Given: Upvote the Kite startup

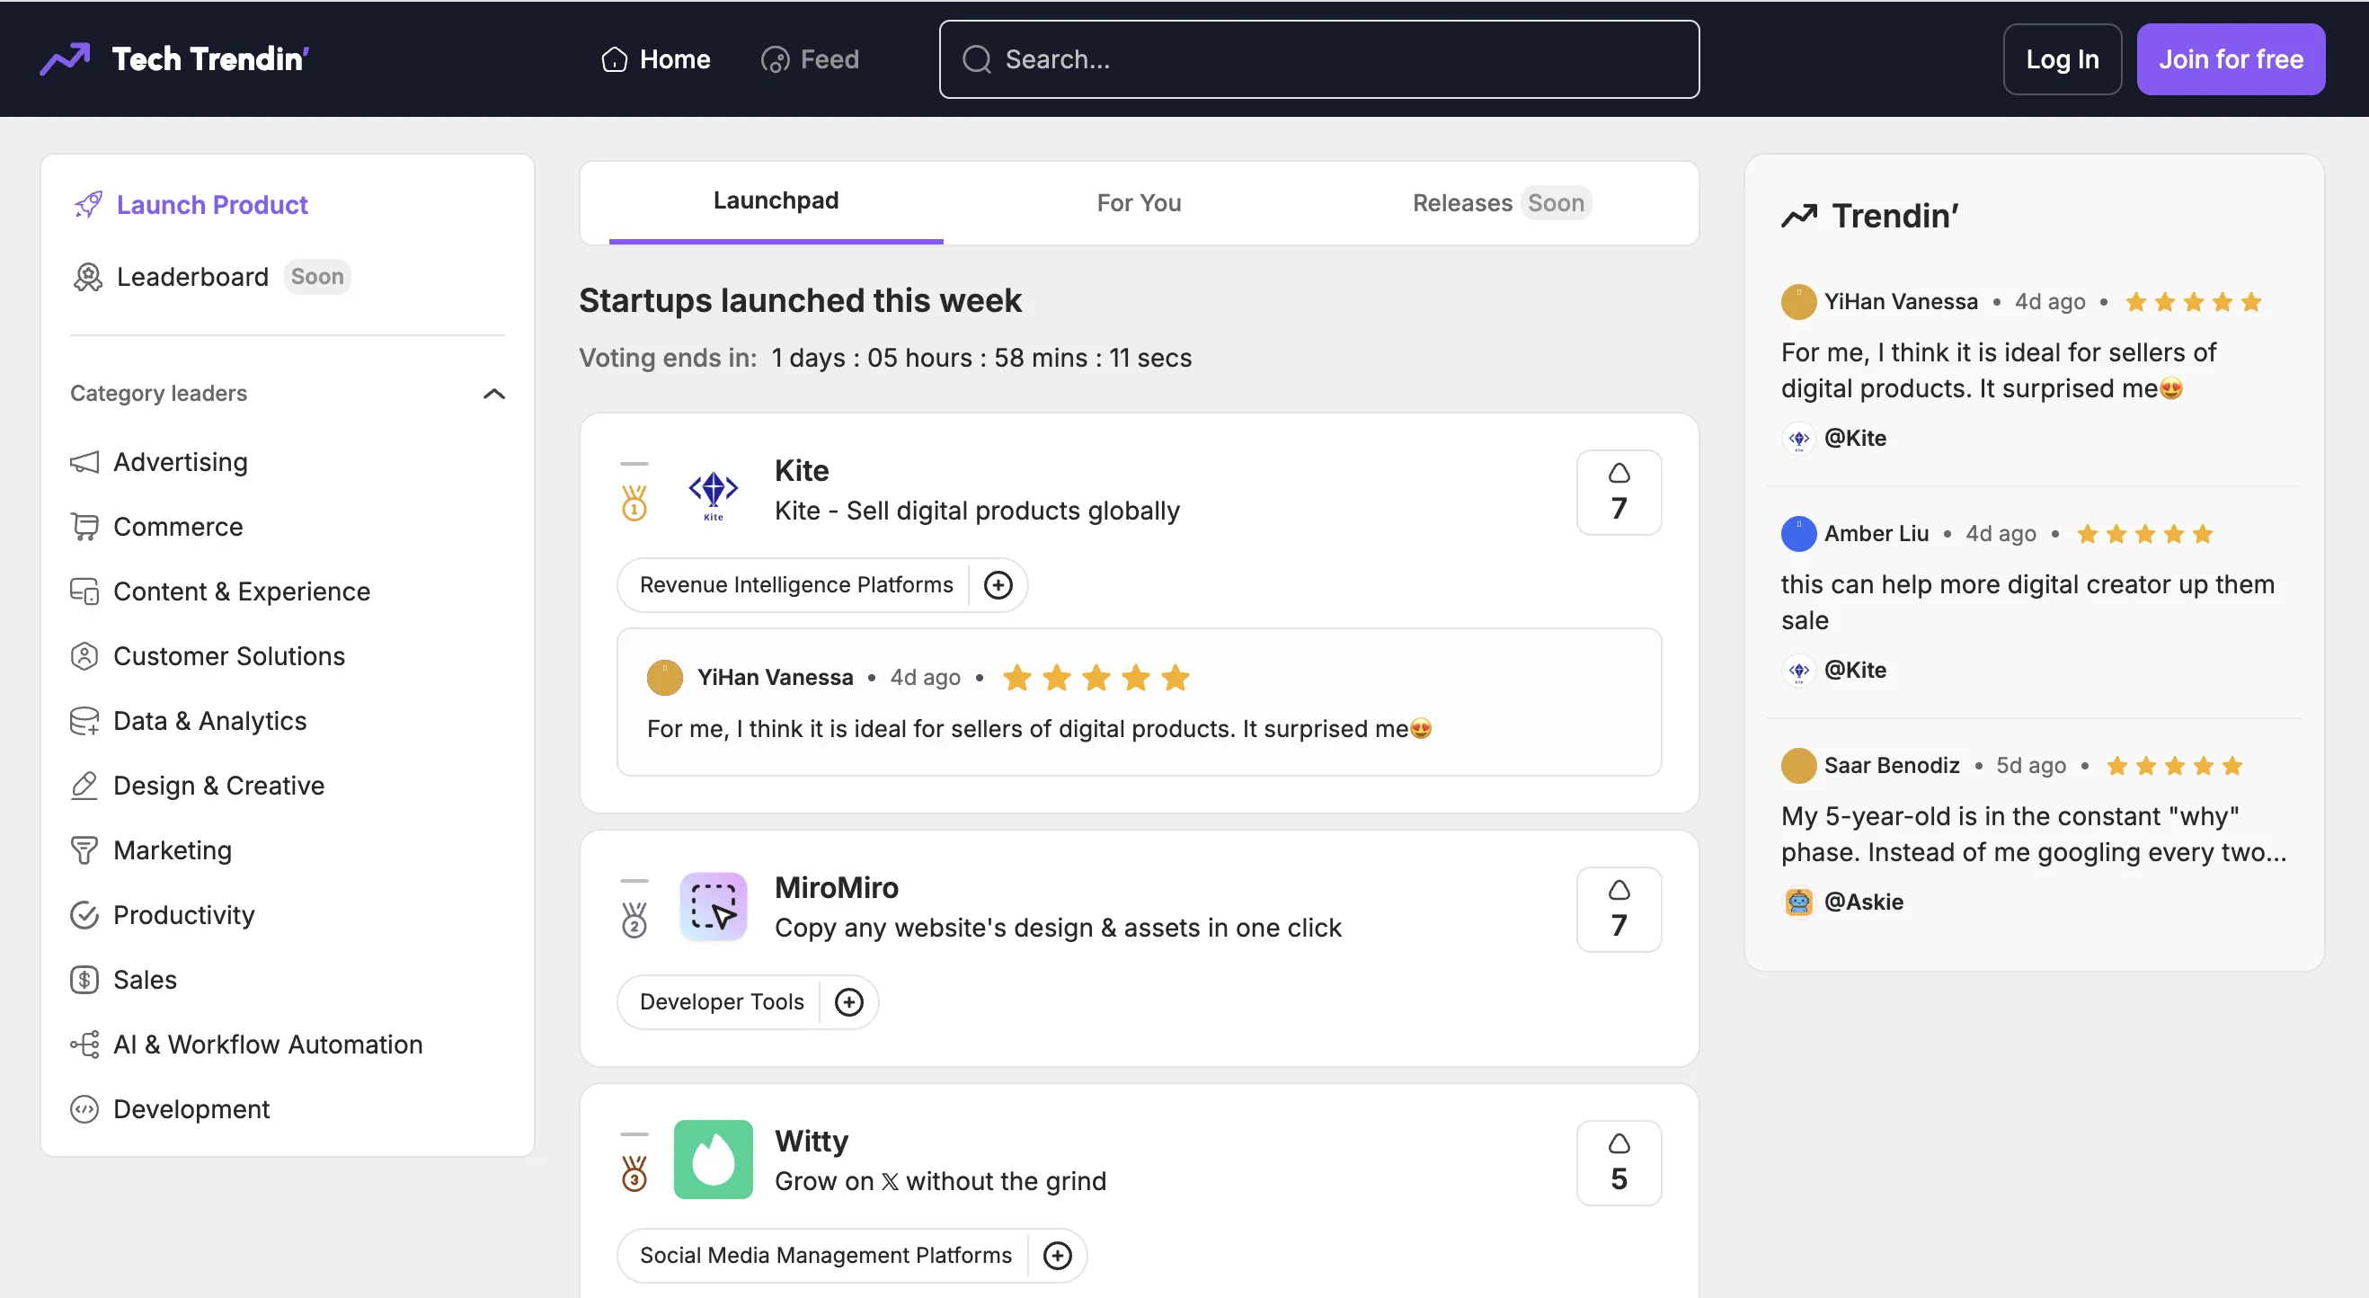Looking at the screenshot, I should [1619, 493].
